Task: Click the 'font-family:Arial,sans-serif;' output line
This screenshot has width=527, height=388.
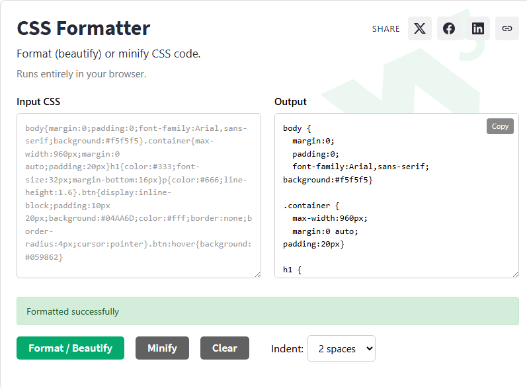Action: pyautogui.click(x=360, y=167)
